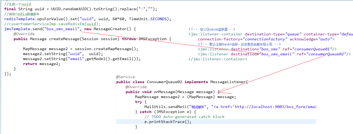
Task: Click the XML comment "定义Queue监听器"
Action: [x=212, y=29]
